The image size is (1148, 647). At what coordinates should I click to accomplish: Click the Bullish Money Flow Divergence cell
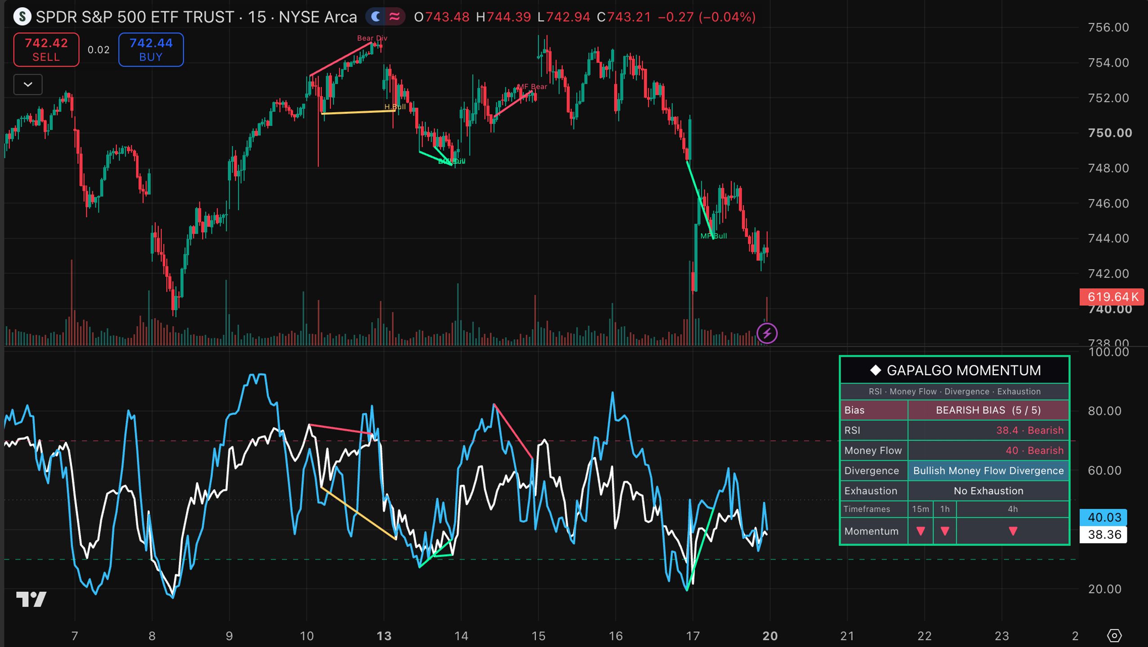[988, 471]
